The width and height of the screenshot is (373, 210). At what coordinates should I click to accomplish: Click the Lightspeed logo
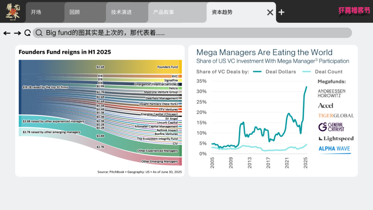pos(336,139)
